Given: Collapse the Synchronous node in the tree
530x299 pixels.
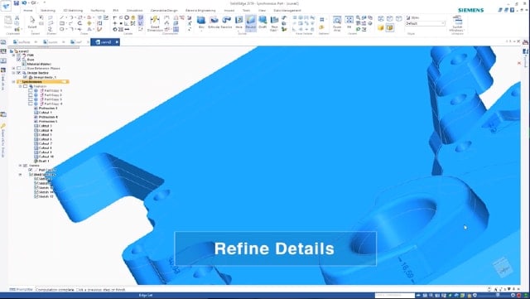Looking at the screenshot, I should tap(14, 82).
